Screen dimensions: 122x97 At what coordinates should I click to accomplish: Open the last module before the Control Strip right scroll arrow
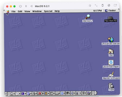pos(89,93)
